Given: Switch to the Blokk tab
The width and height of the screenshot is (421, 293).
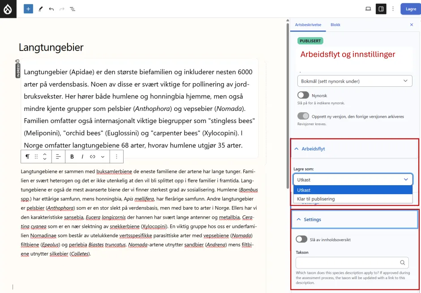Looking at the screenshot, I should [x=335, y=25].
